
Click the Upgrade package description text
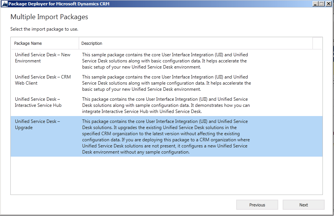[166, 137]
